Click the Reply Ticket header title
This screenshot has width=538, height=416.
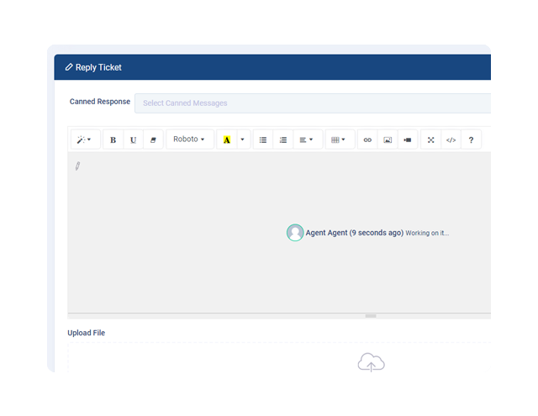pyautogui.click(x=98, y=67)
